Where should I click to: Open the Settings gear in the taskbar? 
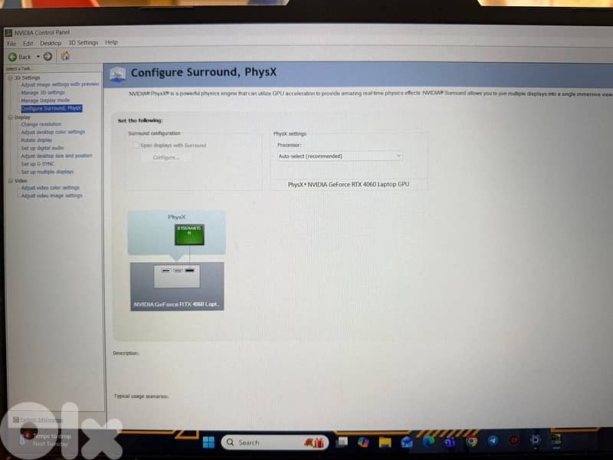tap(535, 440)
